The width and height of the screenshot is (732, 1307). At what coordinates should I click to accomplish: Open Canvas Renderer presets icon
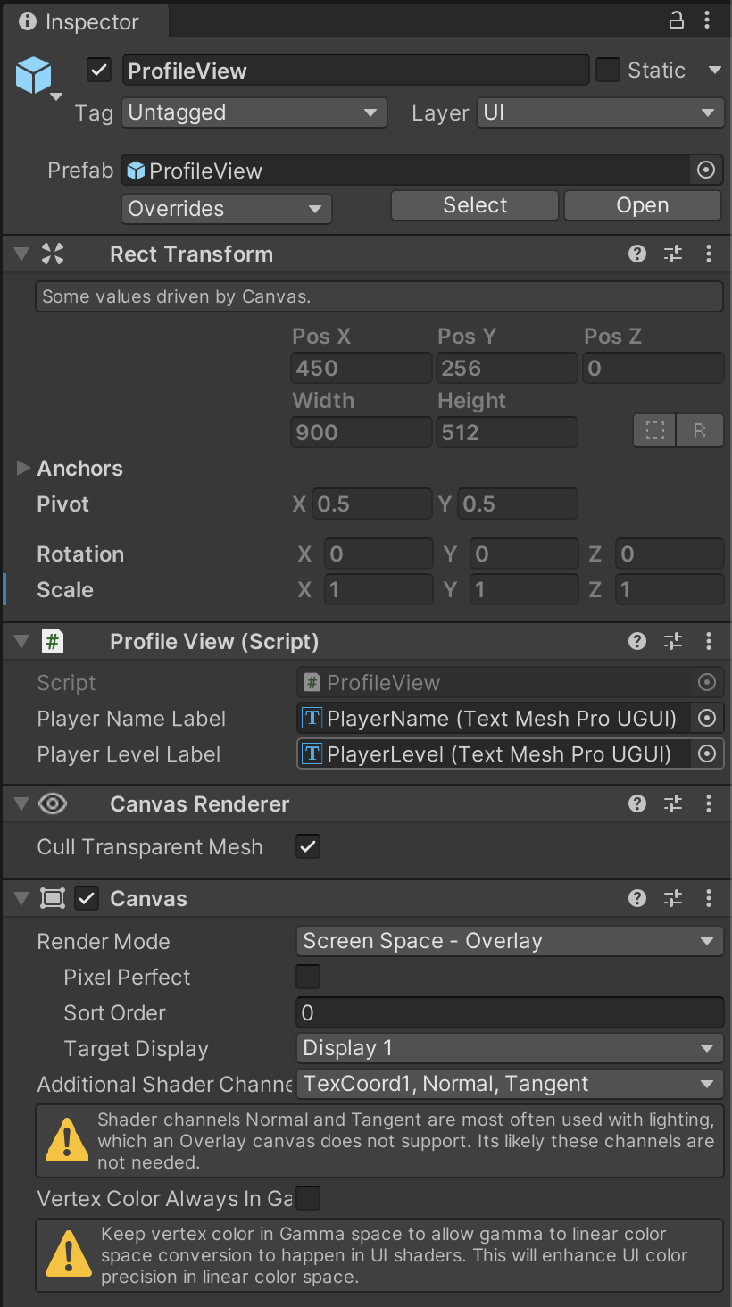click(673, 803)
